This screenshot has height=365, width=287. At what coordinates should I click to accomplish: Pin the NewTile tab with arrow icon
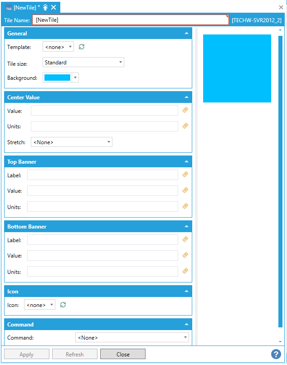pyautogui.click(x=45, y=7)
